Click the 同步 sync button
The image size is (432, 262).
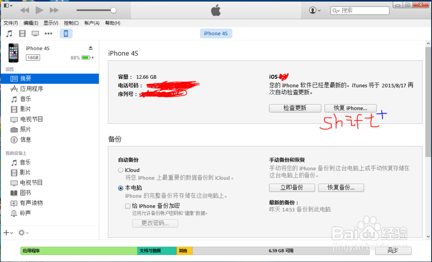[x=393, y=251]
